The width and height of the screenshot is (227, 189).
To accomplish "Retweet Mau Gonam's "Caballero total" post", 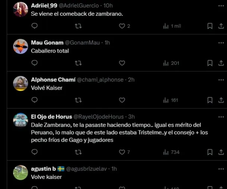I will pyautogui.click(x=78, y=63).
